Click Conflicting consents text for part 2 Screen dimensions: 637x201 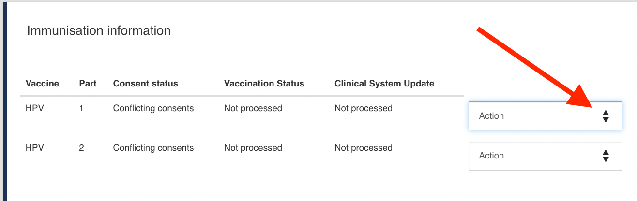[x=153, y=148]
